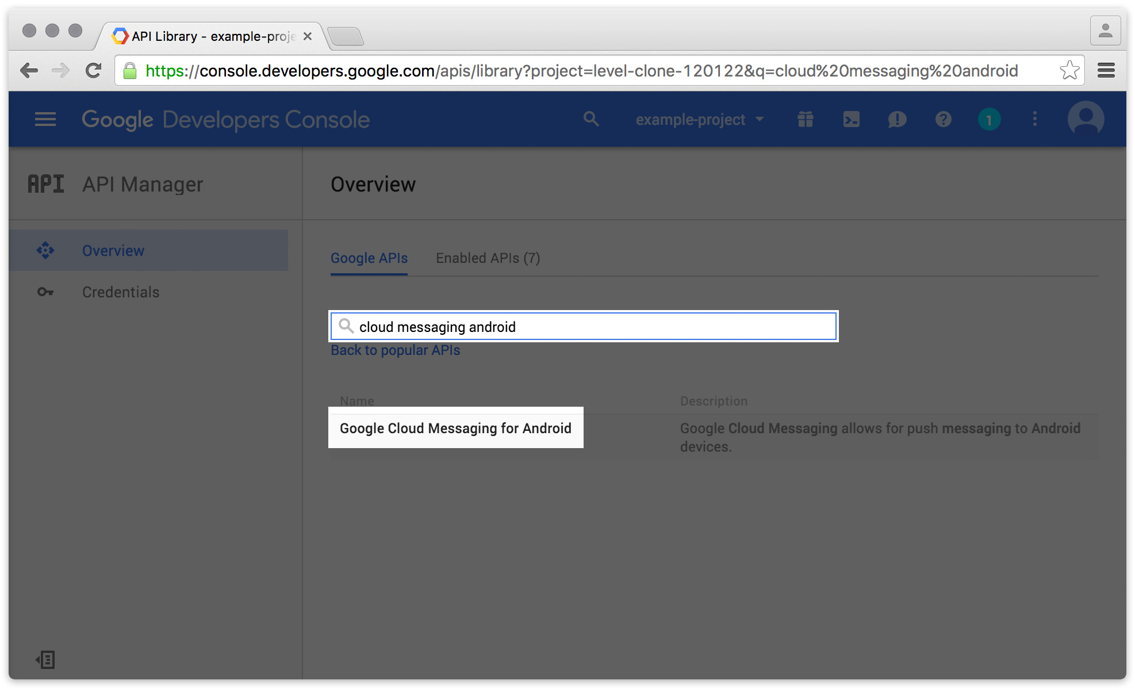Image resolution: width=1135 pixels, height=688 pixels.
Task: Click Back to popular APIs link
Action: point(395,350)
